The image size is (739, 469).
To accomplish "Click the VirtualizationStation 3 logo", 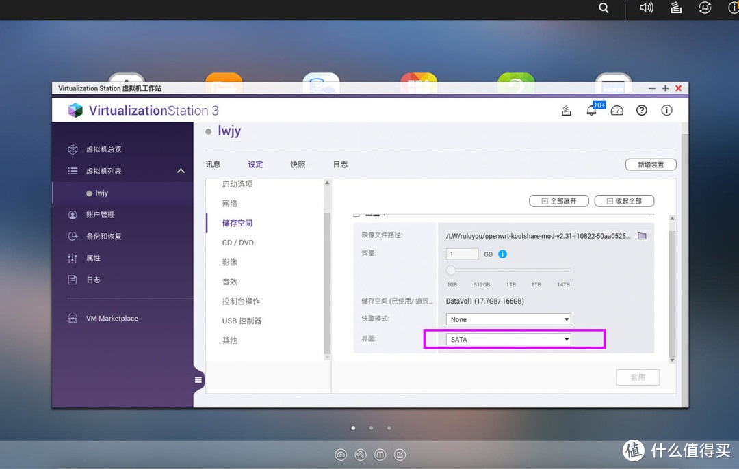I will [x=143, y=110].
